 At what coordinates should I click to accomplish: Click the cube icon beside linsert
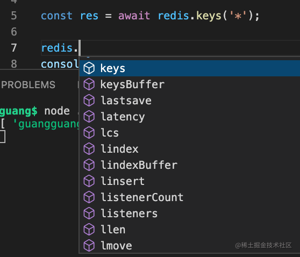(89, 181)
